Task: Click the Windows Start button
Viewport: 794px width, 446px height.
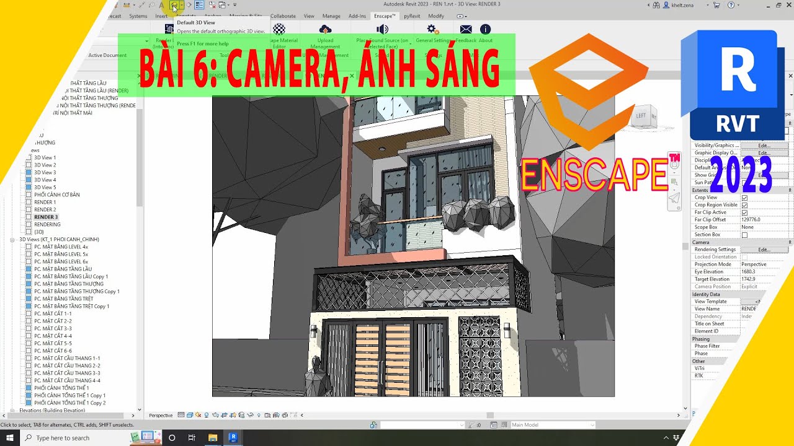Action: [10, 437]
